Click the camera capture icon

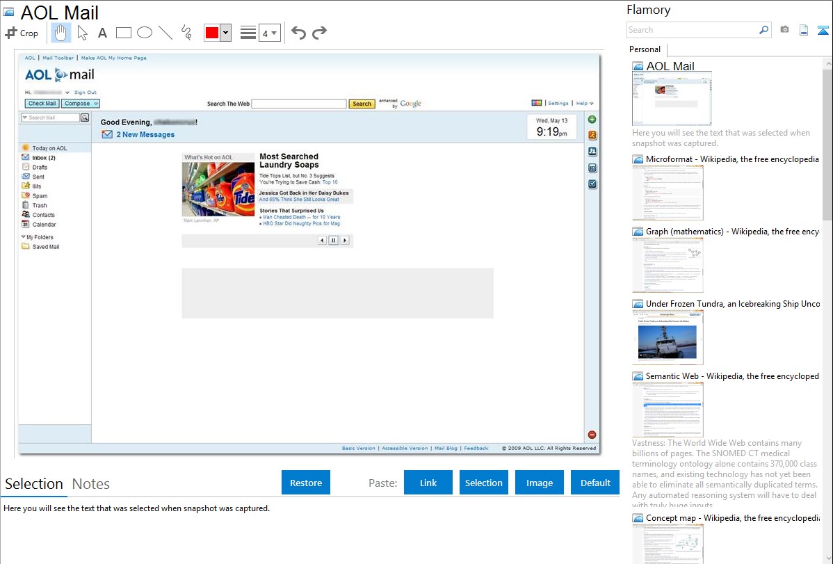click(x=784, y=30)
